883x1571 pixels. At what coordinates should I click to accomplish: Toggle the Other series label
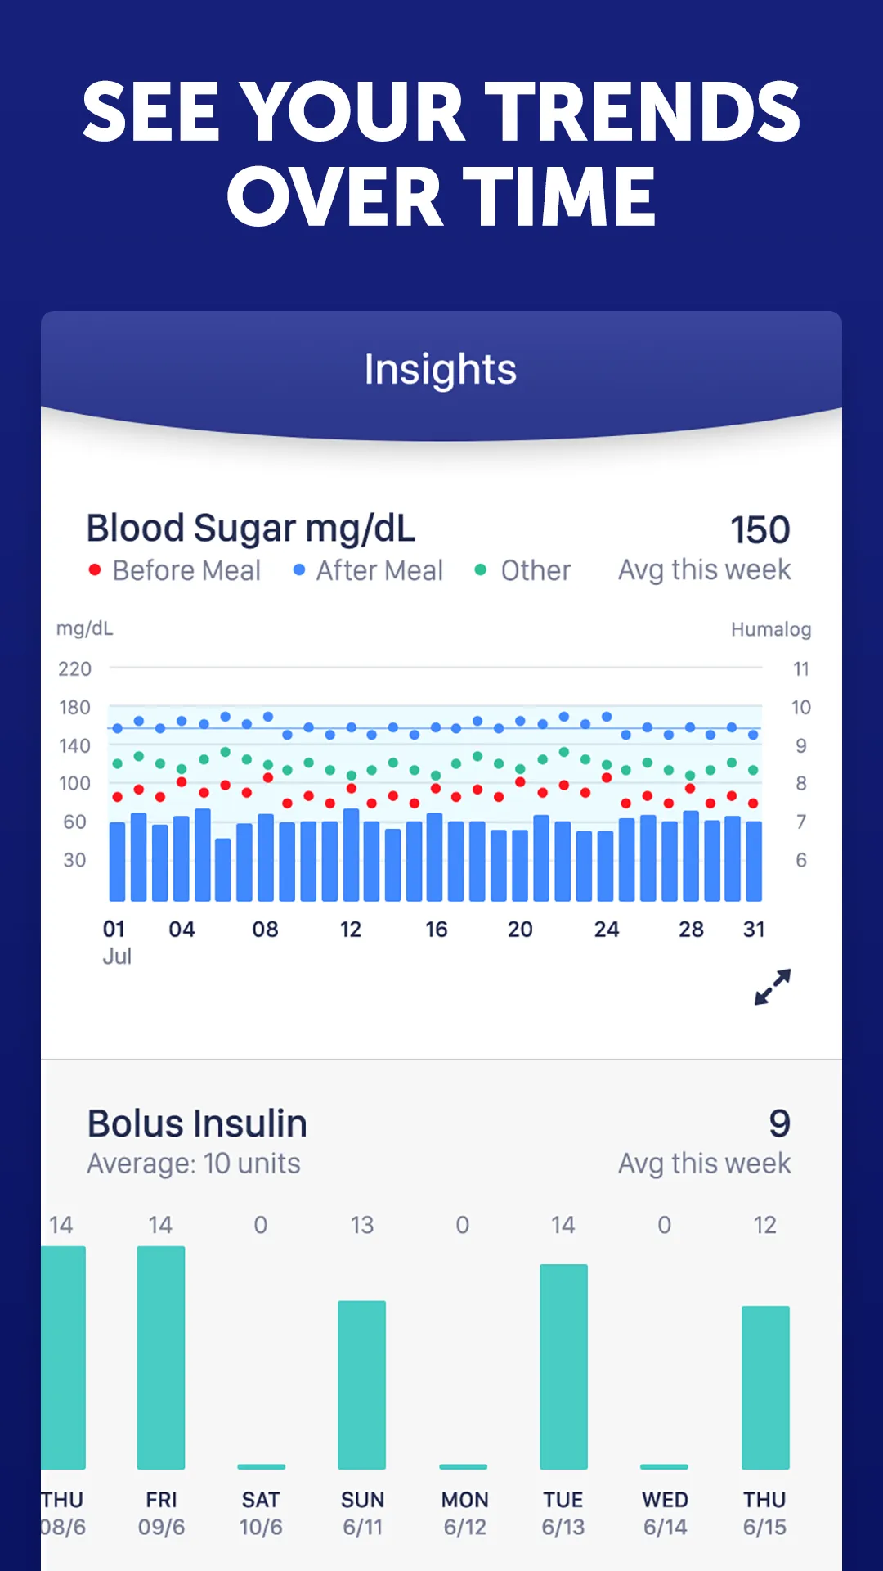coord(536,570)
